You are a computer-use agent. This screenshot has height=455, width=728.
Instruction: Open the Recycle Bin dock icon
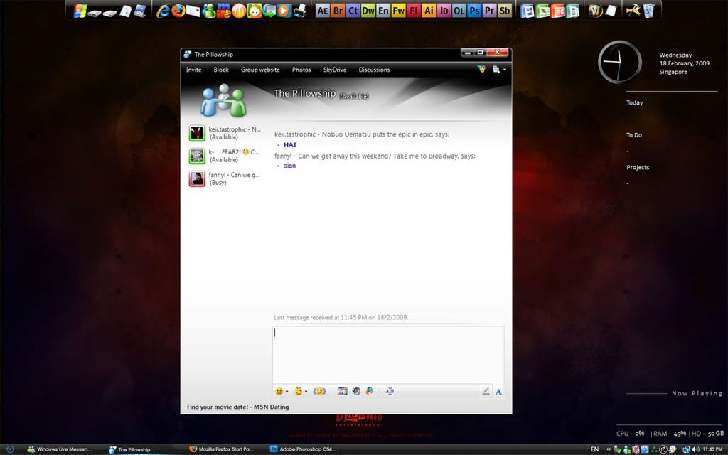point(648,11)
